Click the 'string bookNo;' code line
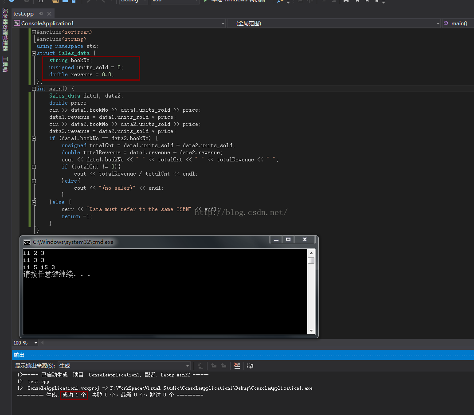 (71, 60)
